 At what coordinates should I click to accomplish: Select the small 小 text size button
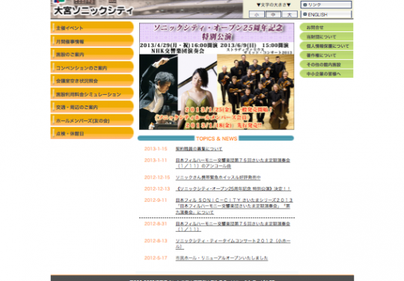(257, 14)
